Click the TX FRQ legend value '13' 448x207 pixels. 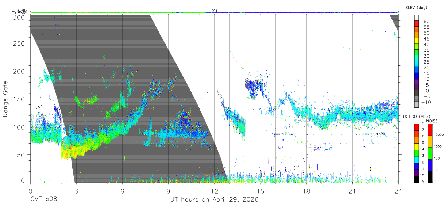(422, 156)
